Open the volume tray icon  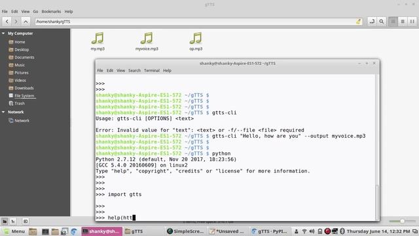tap(312, 231)
